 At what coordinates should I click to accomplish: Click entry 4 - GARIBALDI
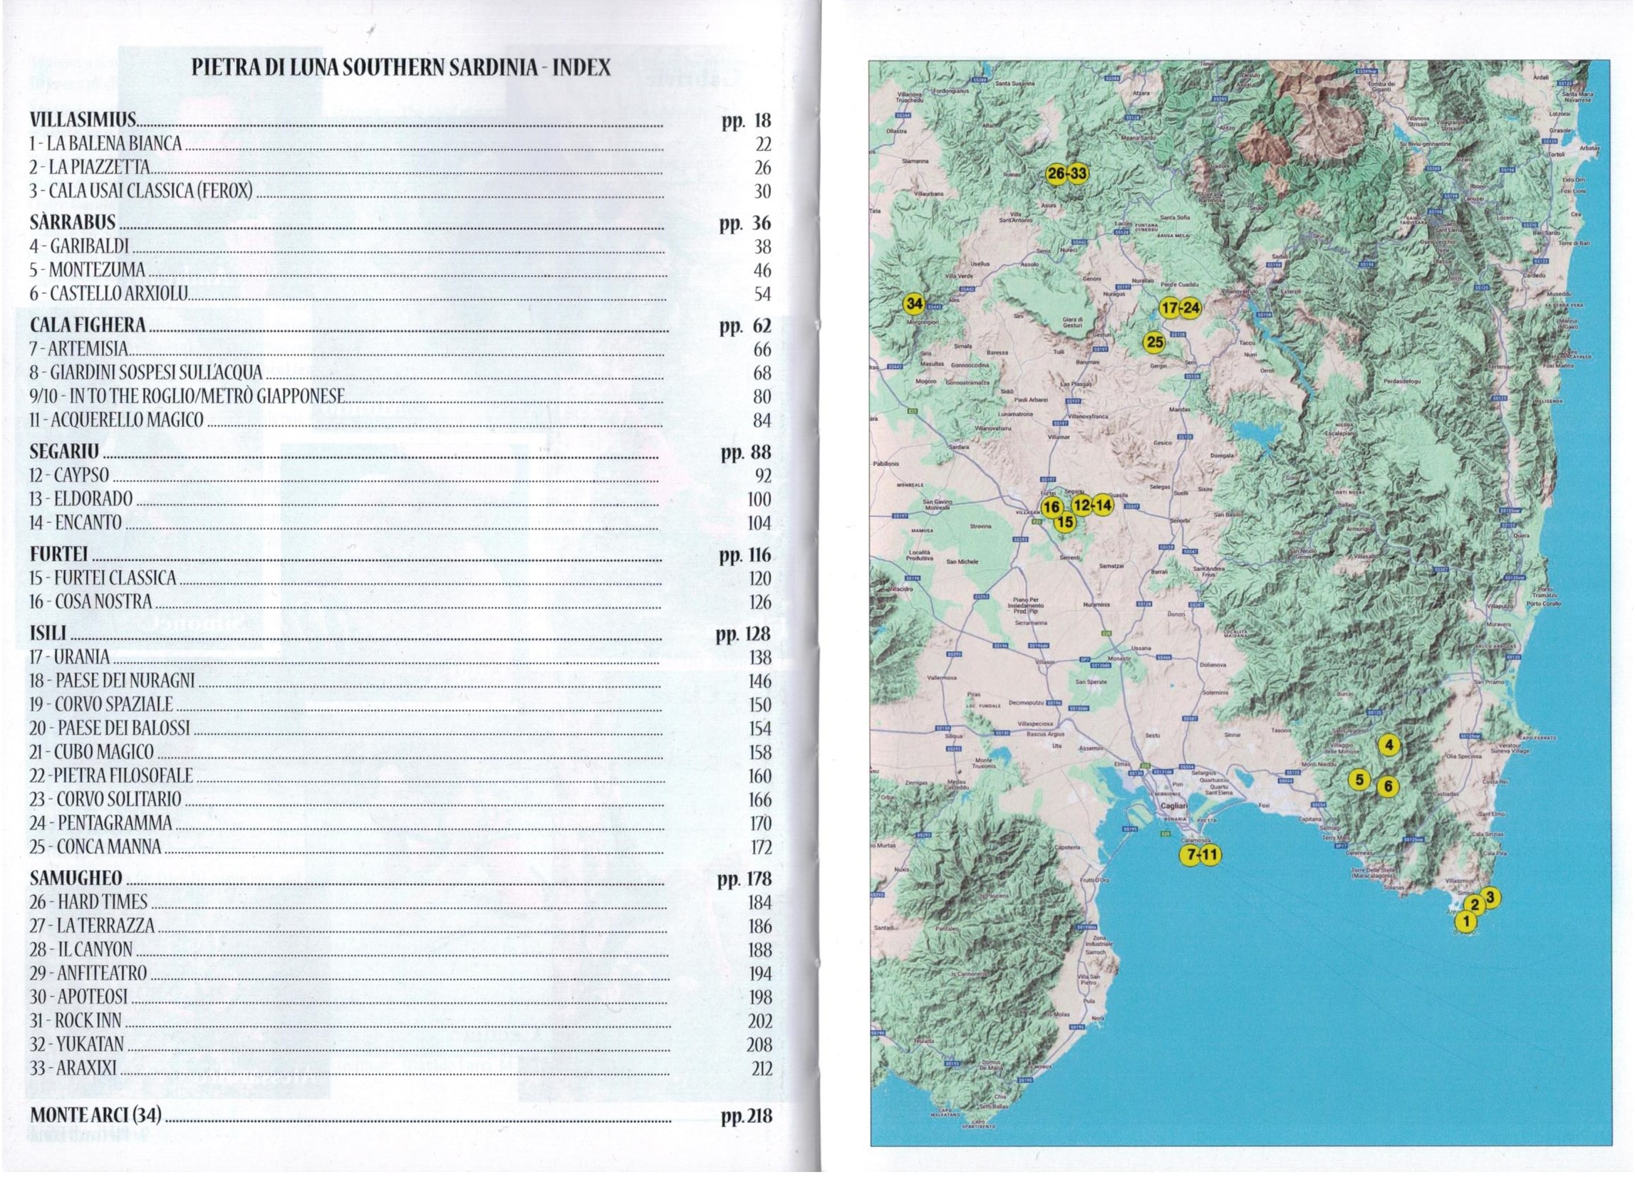coord(79,246)
